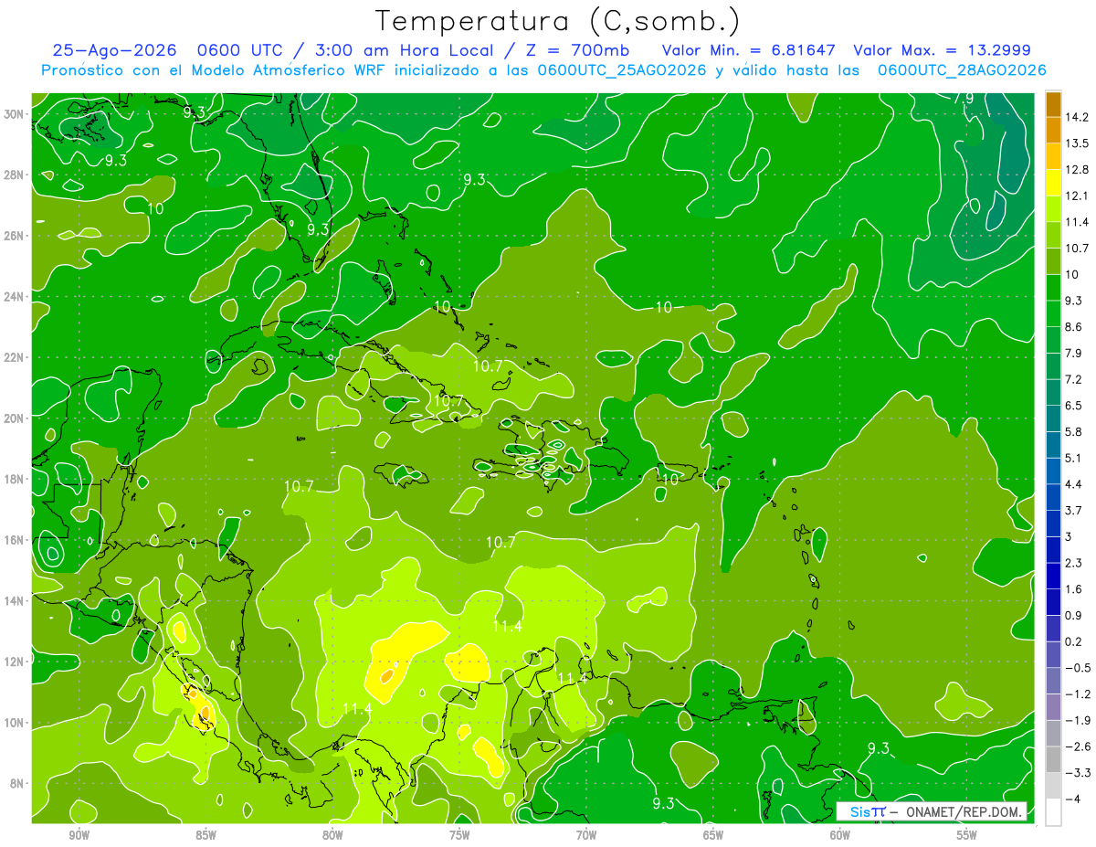This screenshot has height=847, width=1096.
Task: Click the 30N latitude axis label
Action: pyautogui.click(x=15, y=113)
